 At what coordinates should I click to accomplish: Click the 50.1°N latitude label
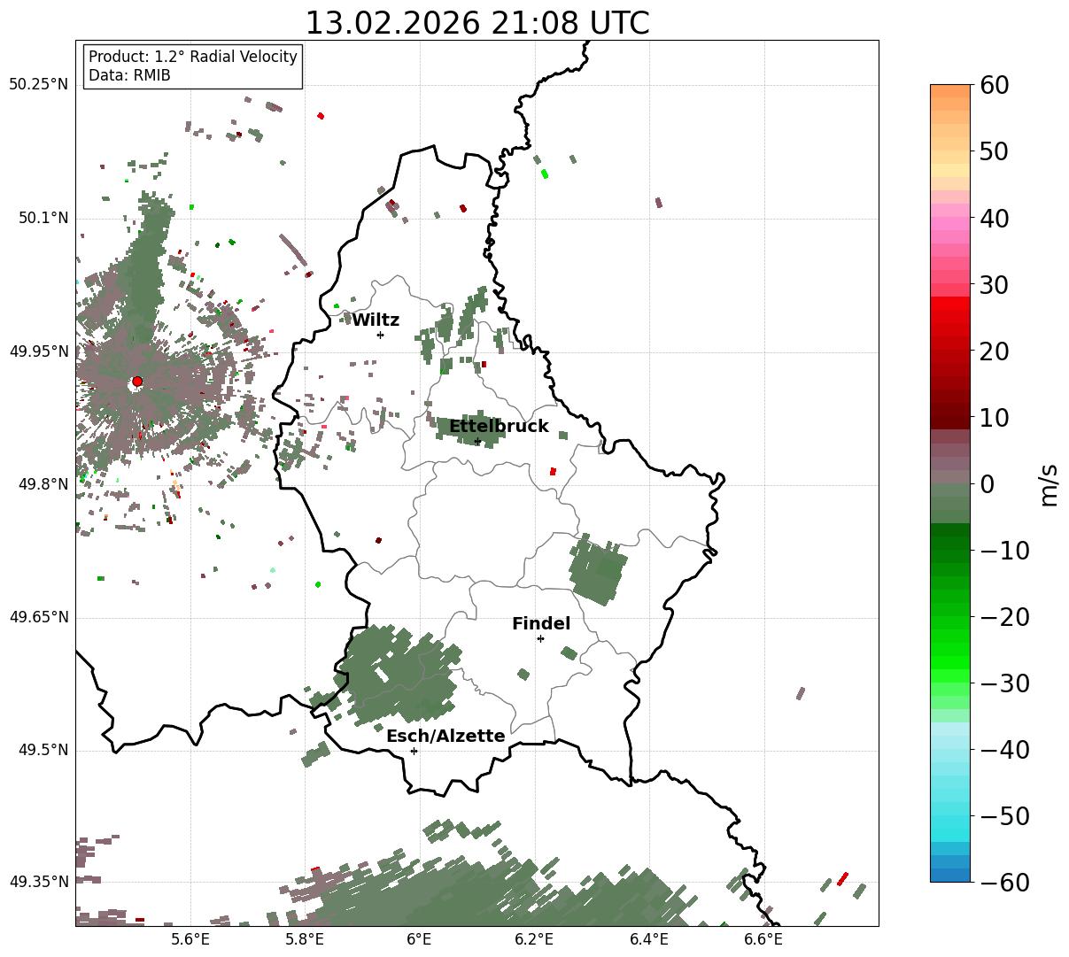coord(43,218)
